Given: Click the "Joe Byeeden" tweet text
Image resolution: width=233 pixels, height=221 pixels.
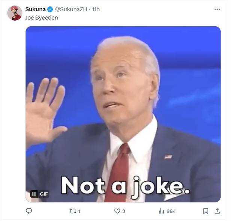Looking at the screenshot, I should click(x=42, y=18).
